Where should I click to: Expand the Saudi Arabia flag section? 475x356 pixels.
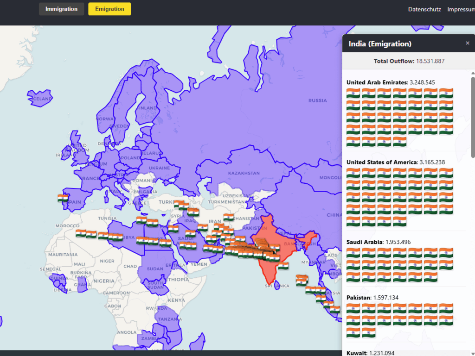point(365,242)
